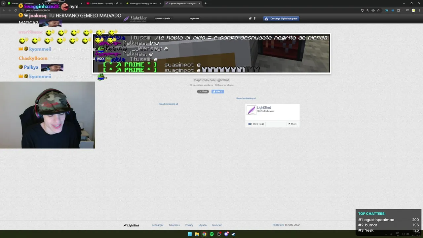Open the browser extensions puzzle icon
423x238 pixels.
pyautogui.click(x=399, y=10)
